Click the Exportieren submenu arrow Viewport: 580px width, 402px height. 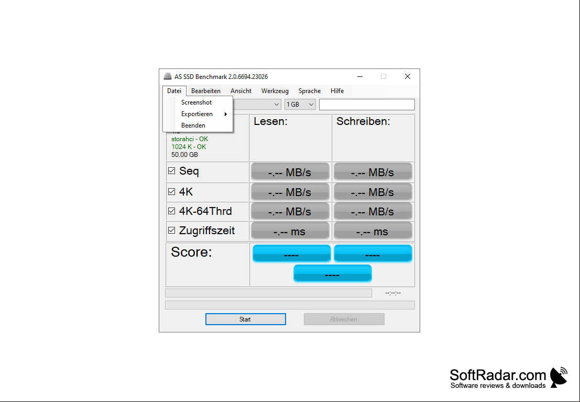[226, 114]
